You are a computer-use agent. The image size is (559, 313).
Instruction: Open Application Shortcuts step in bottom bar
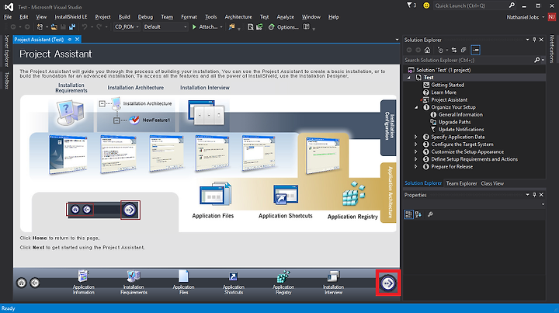[x=234, y=283]
